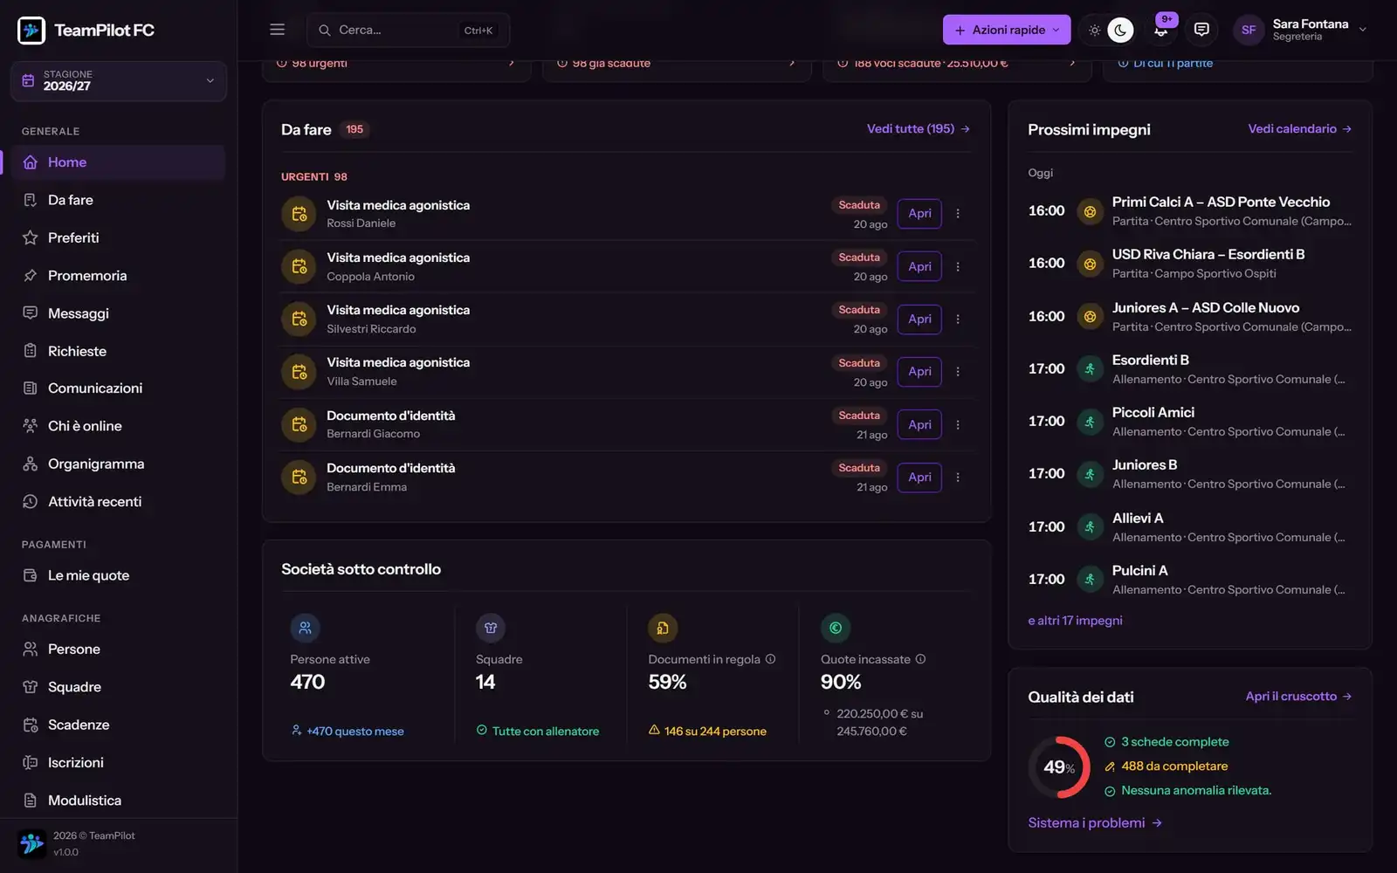
Task: Open Scadenze in sidebar
Action: [x=119, y=725]
